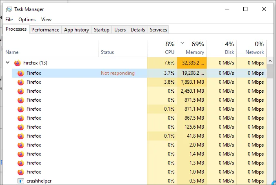This screenshot has height=185, width=276.
Task: Click the Firefox (13) group icon
Action: (18, 63)
